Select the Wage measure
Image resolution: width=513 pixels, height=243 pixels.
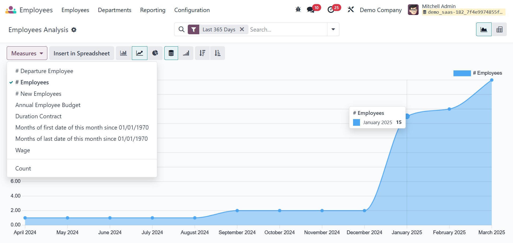click(x=23, y=150)
